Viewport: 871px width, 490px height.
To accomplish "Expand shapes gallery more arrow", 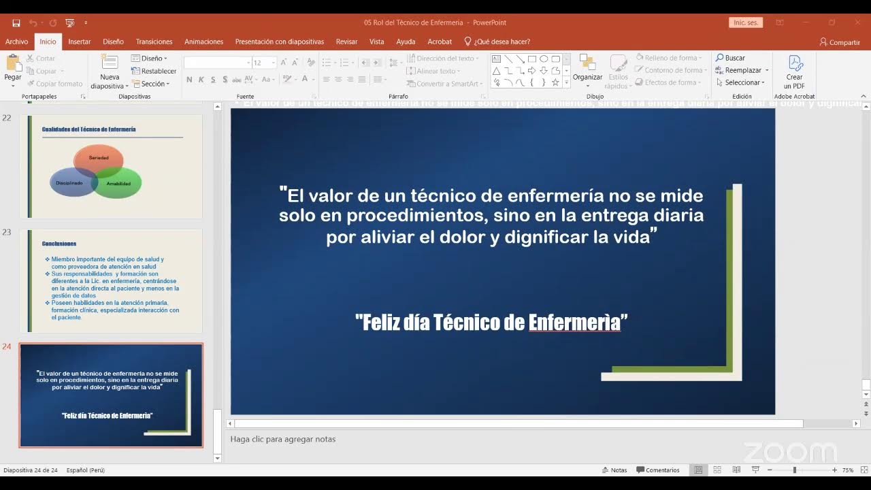I will tap(566, 83).
